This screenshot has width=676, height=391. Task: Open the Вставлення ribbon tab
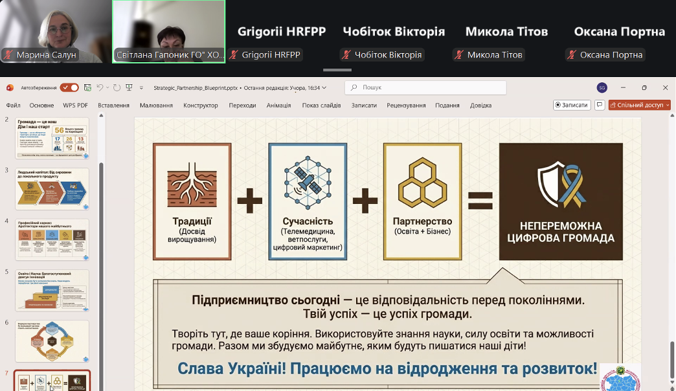tap(113, 105)
